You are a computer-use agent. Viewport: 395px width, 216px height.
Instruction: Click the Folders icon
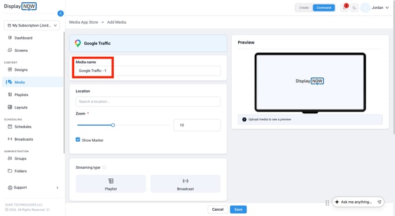click(x=10, y=171)
